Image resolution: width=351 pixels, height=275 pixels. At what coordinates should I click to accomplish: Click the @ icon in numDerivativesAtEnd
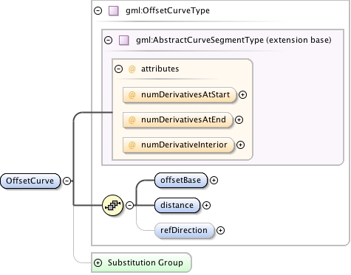point(132,120)
